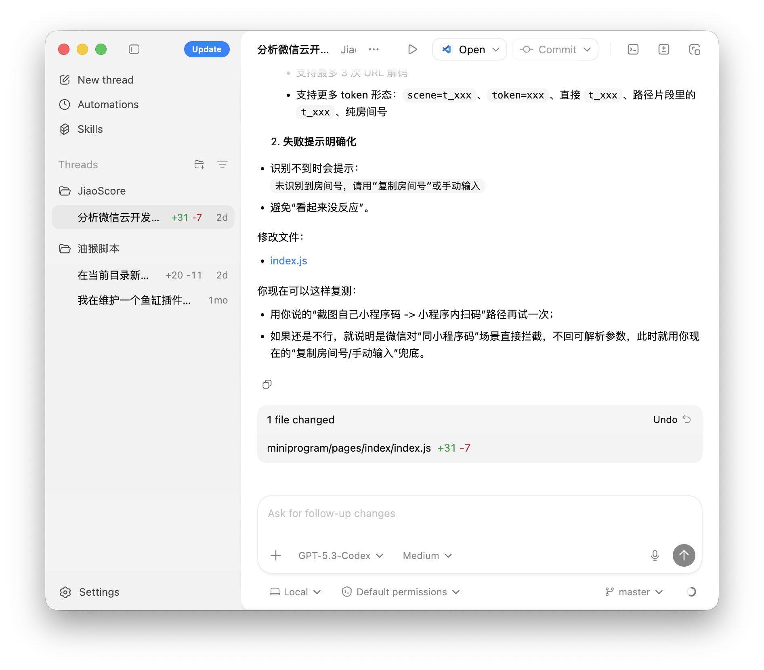Click the plus attachment icon in composer
The width and height of the screenshot is (764, 670).
click(x=276, y=555)
